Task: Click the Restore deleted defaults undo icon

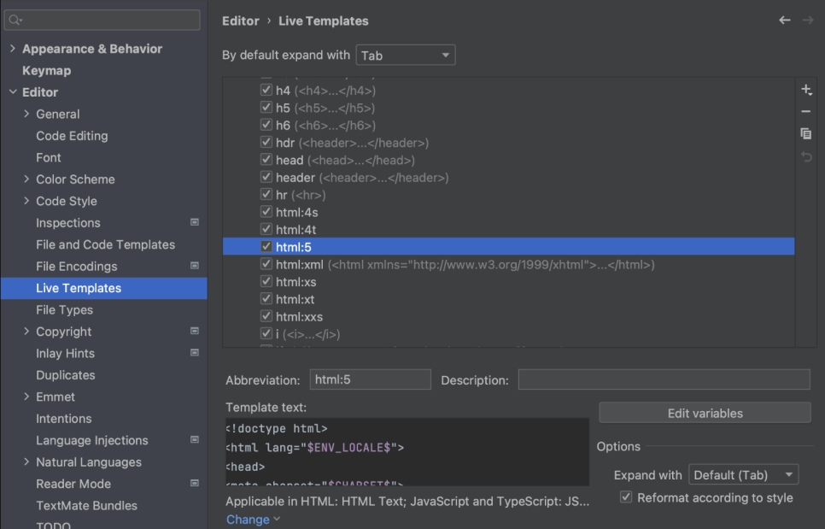Action: pos(806,156)
